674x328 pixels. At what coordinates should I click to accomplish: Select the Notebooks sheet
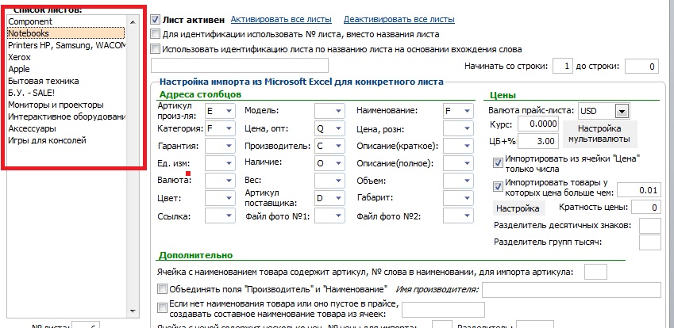point(66,33)
